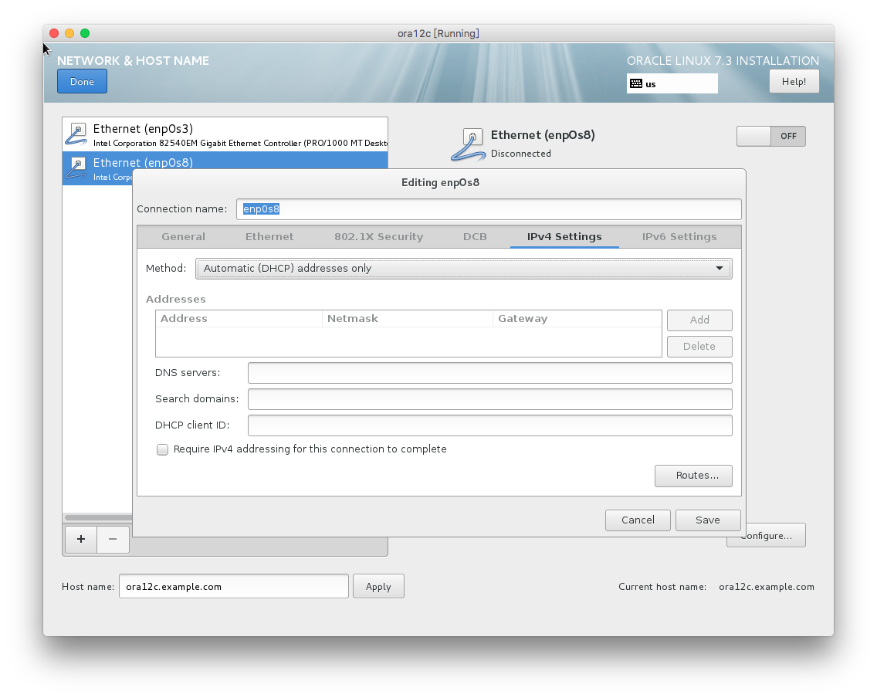Screen dimensions: 877x698
Task: Toggle the enp0s8 connection ON/OFF switch
Action: [x=770, y=136]
